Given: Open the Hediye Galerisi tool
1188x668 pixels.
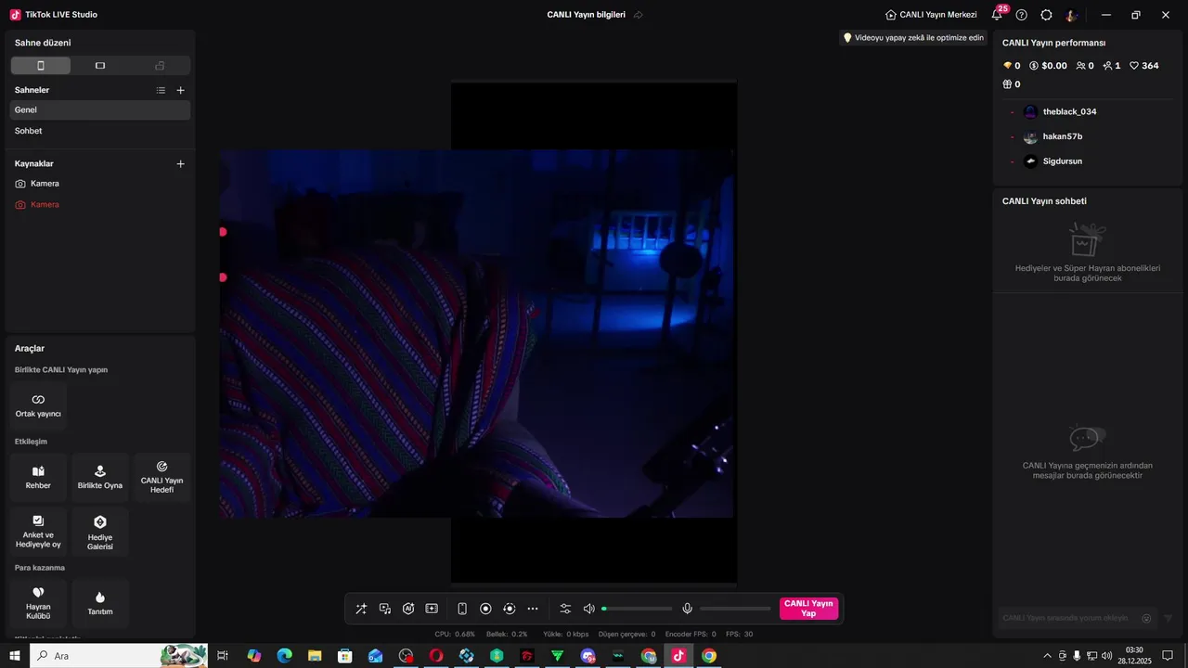Looking at the screenshot, I should 100,532.
